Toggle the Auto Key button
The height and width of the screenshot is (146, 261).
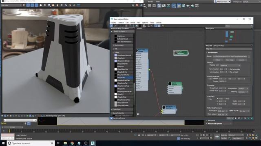coord(224,135)
